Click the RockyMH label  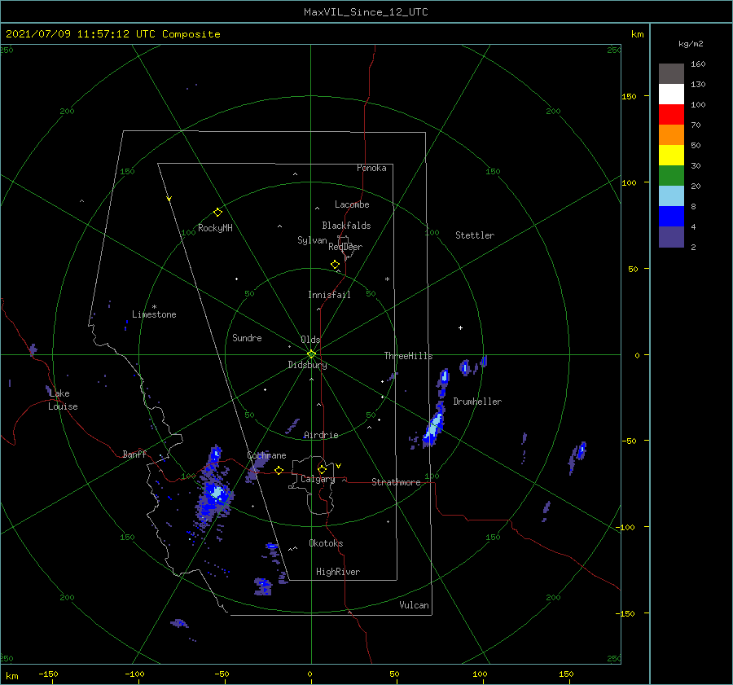pos(215,228)
